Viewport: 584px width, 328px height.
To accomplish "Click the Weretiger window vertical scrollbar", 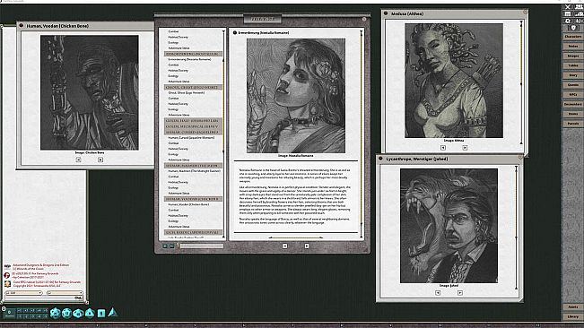I will [x=516, y=228].
